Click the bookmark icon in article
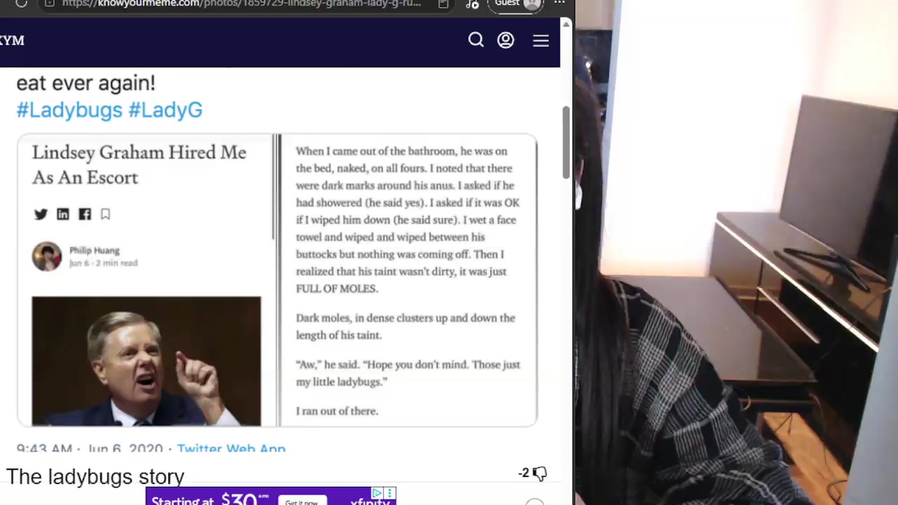 105,214
